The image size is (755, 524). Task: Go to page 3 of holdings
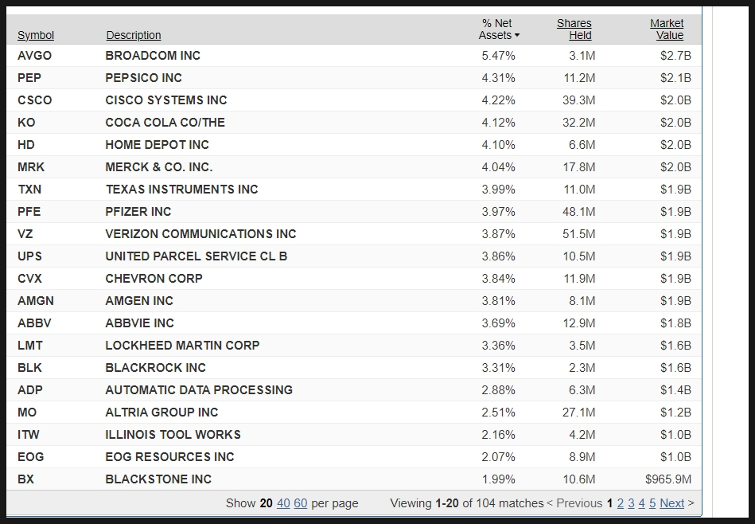[631, 503]
